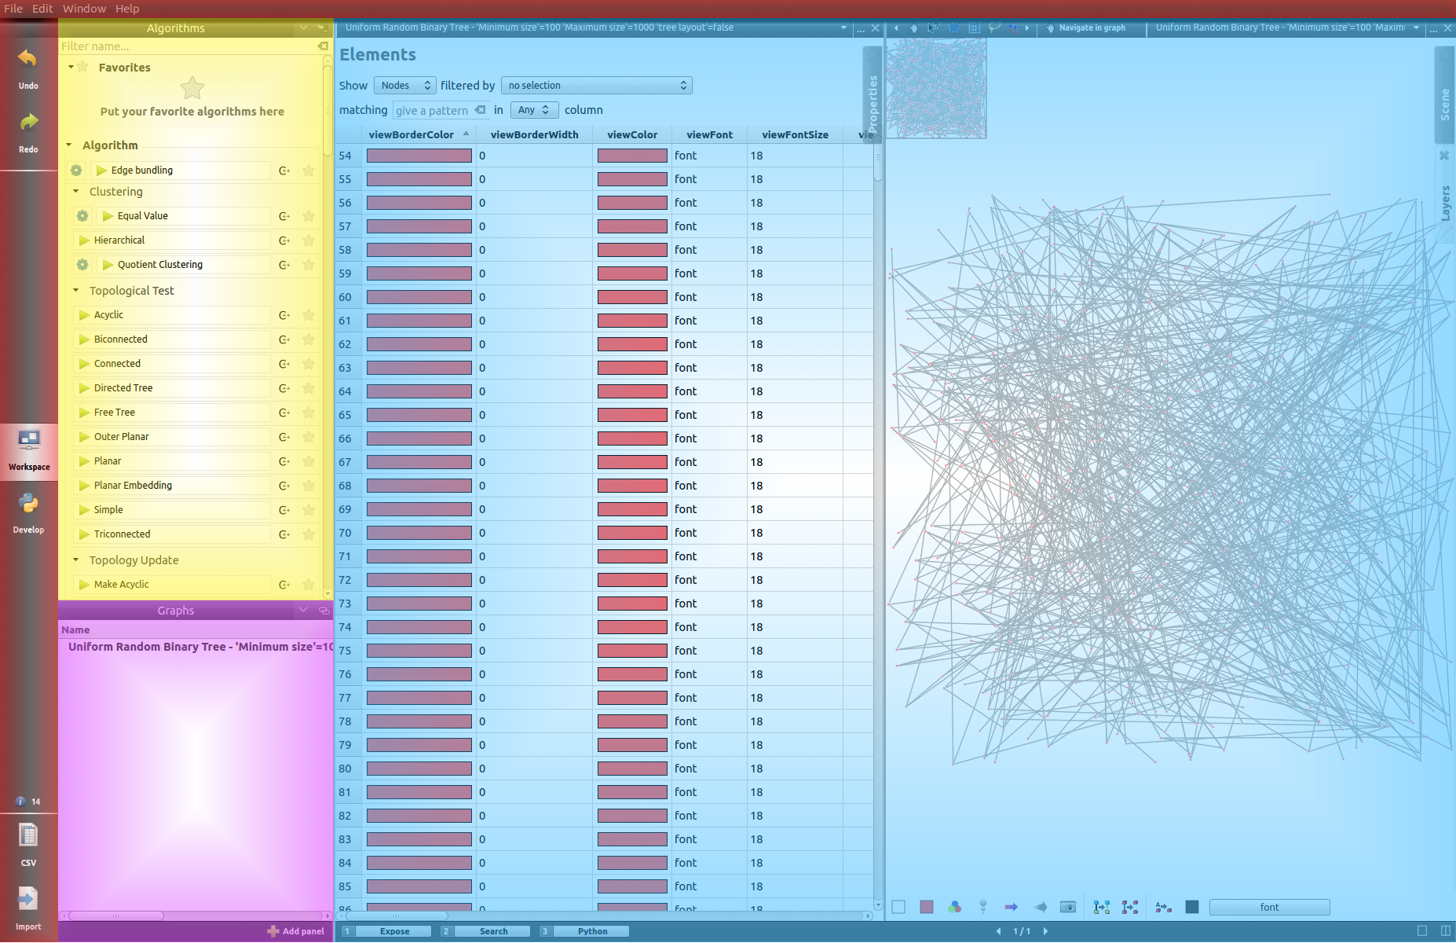Toggle favorite star for Acyclic test
The image size is (1456, 943).
(309, 315)
